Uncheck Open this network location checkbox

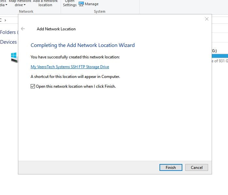(x=33, y=86)
